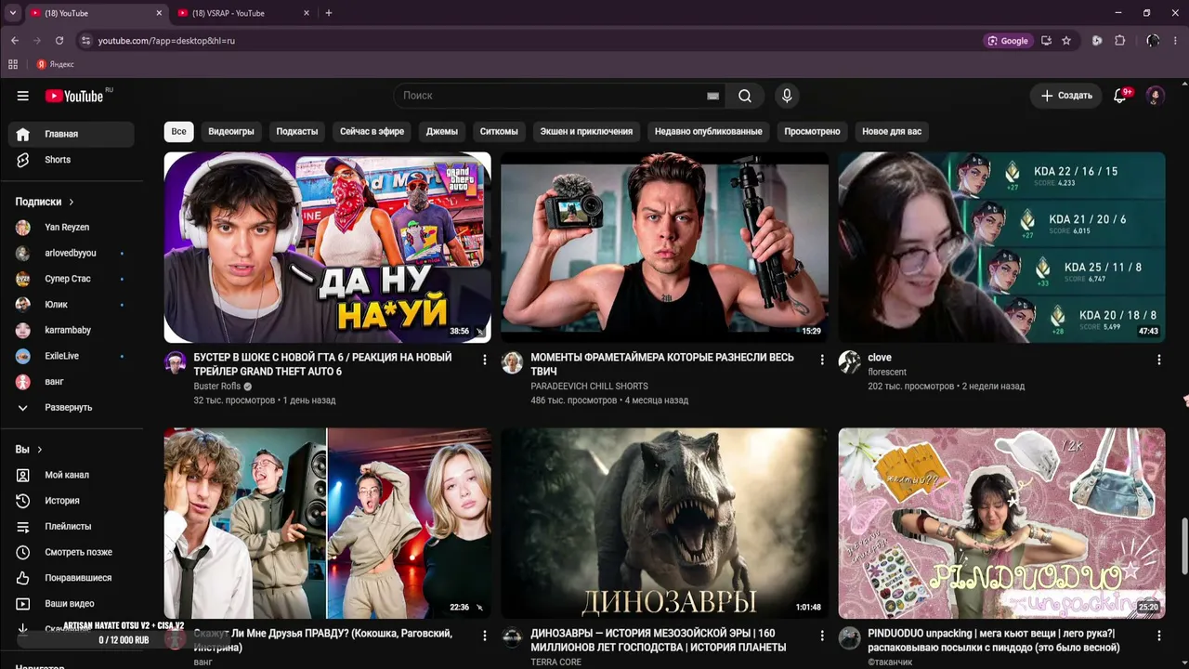Image resolution: width=1189 pixels, height=669 pixels.
Task: Select Экшен и приключения chip
Action: (586, 132)
